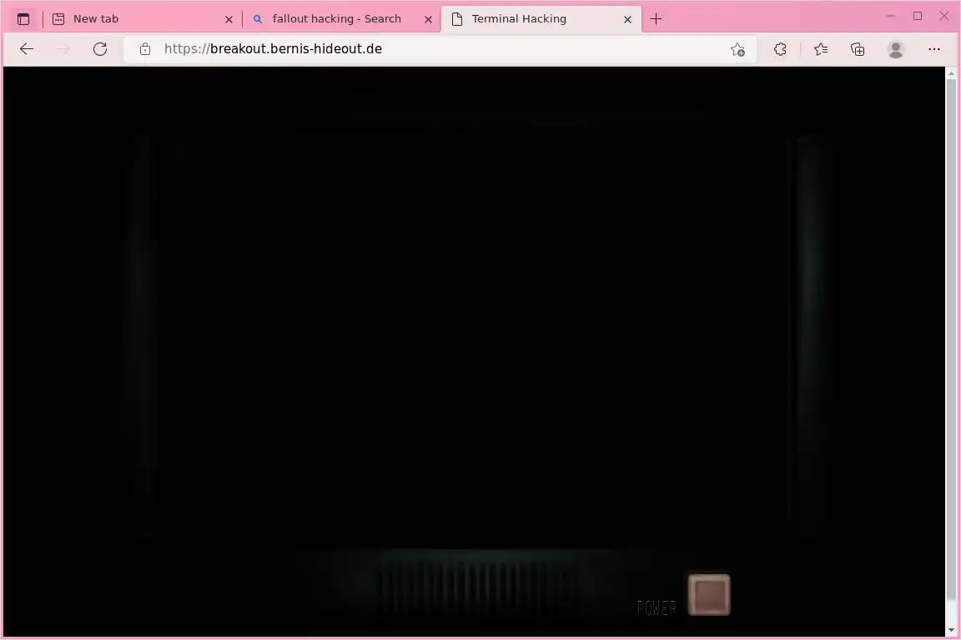Select the Terminal Hacking tab

click(x=541, y=19)
